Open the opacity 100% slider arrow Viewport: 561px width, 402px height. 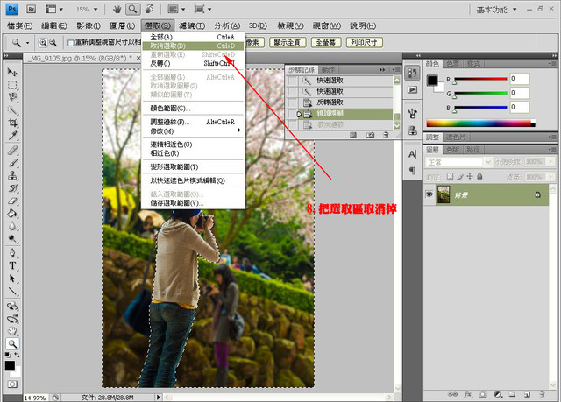click(x=550, y=162)
